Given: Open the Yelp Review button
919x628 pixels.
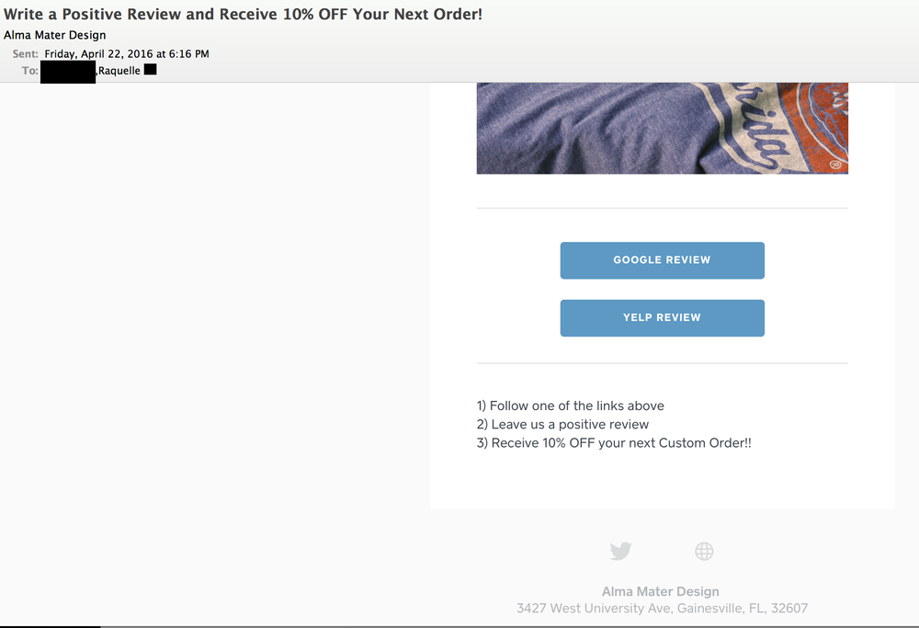Looking at the screenshot, I should (x=662, y=318).
